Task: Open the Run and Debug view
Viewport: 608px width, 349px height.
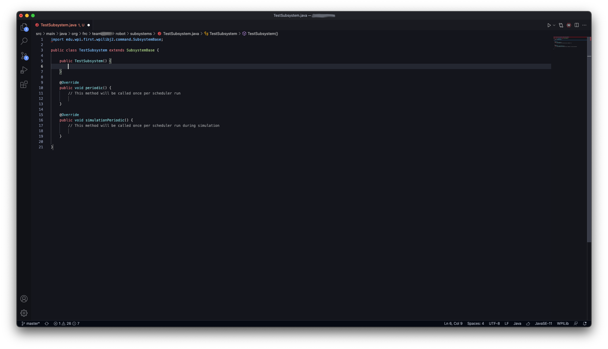Action: click(24, 70)
